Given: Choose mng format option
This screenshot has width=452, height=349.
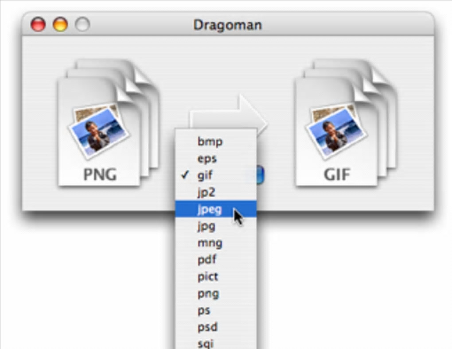Looking at the screenshot, I should tap(216, 243).
